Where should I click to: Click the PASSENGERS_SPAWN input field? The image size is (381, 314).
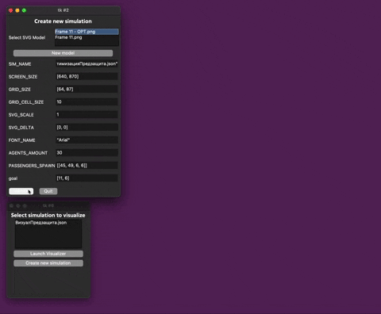[87, 165]
